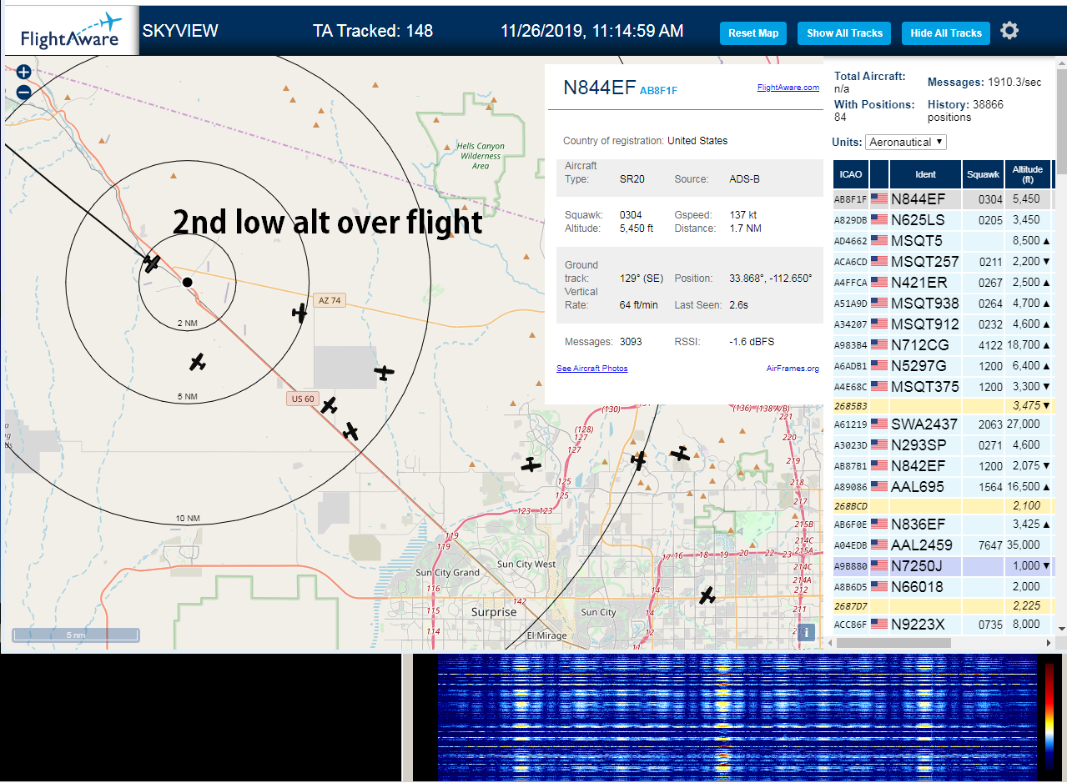Select the N66018 row

coord(943,587)
